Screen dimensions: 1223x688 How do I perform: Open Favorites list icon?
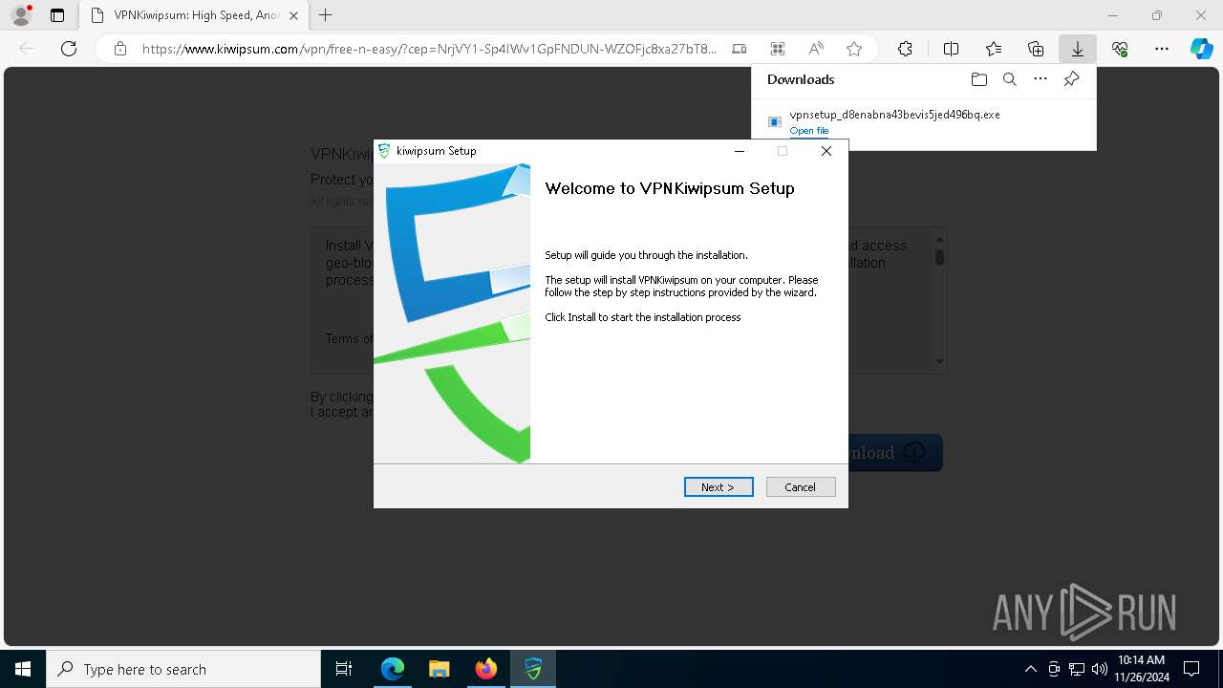coord(994,49)
